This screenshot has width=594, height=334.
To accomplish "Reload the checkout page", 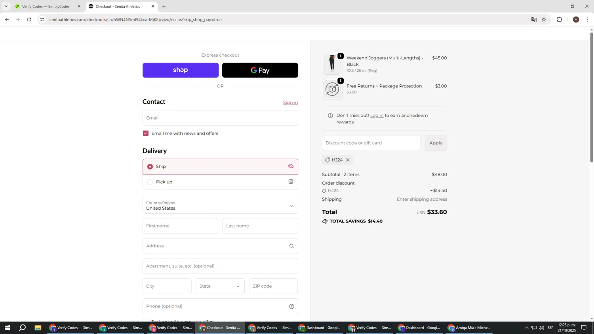I will click(x=29, y=19).
